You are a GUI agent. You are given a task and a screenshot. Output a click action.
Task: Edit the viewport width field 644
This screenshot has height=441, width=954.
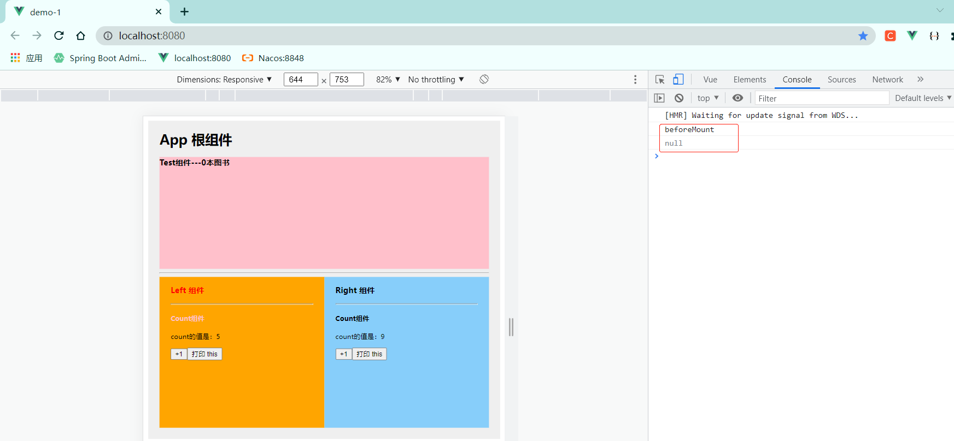[300, 80]
